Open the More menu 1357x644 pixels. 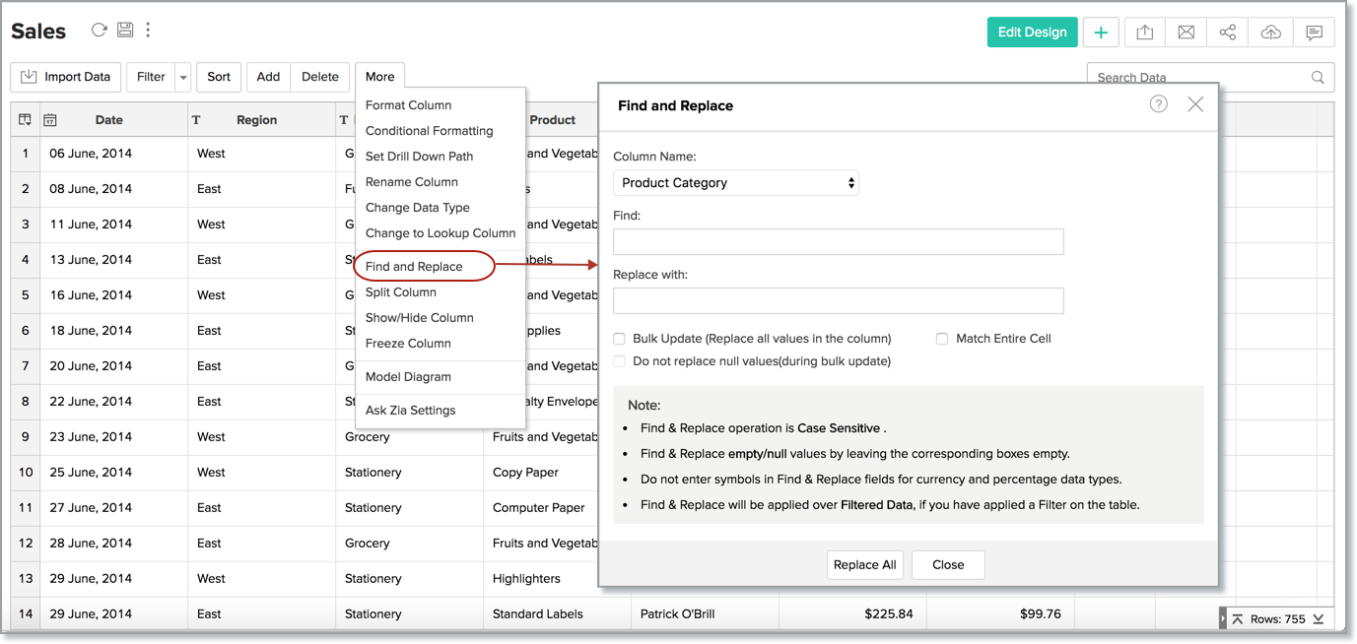pyautogui.click(x=379, y=77)
